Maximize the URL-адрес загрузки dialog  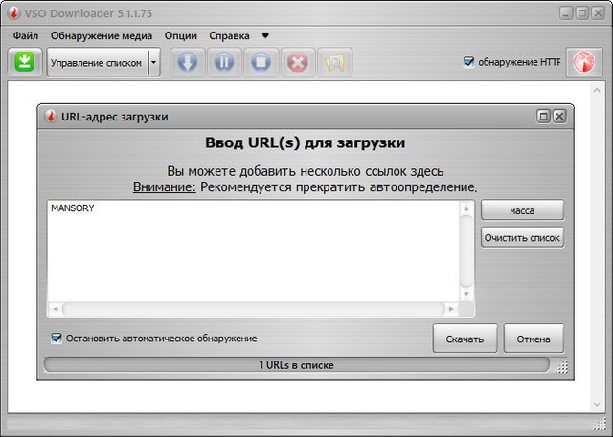click(x=543, y=116)
